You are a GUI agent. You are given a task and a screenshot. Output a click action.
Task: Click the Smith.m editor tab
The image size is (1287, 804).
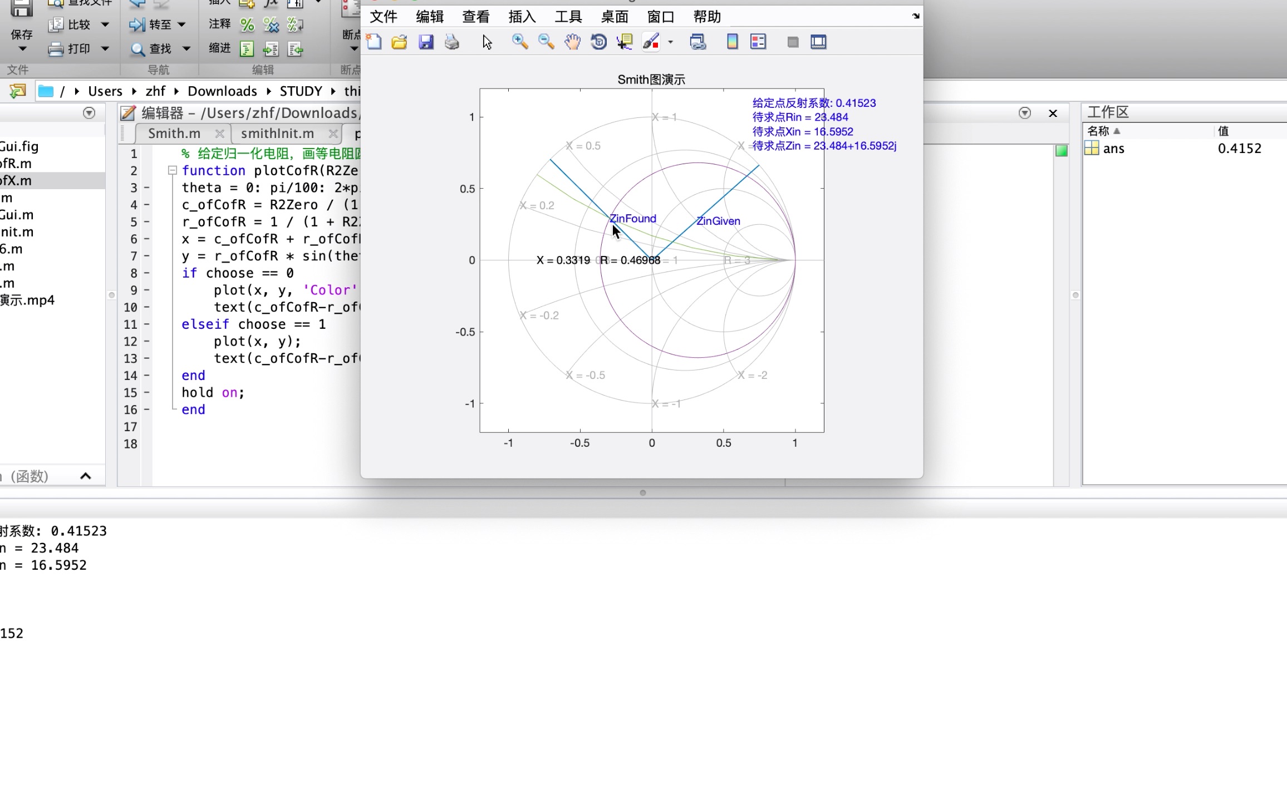pyautogui.click(x=173, y=132)
